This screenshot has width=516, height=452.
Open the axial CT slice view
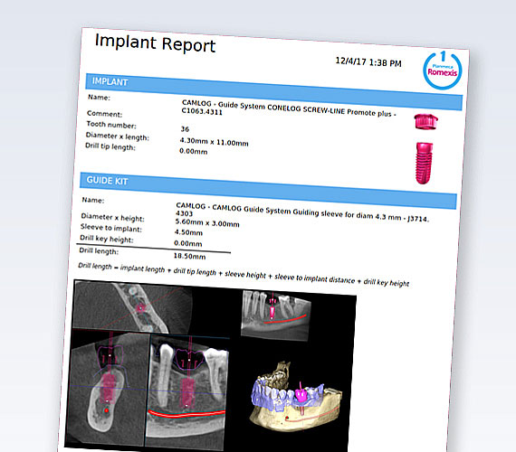(x=133, y=306)
